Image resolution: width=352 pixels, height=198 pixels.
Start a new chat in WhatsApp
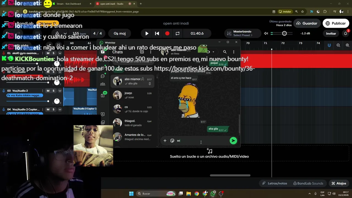coord(142,52)
